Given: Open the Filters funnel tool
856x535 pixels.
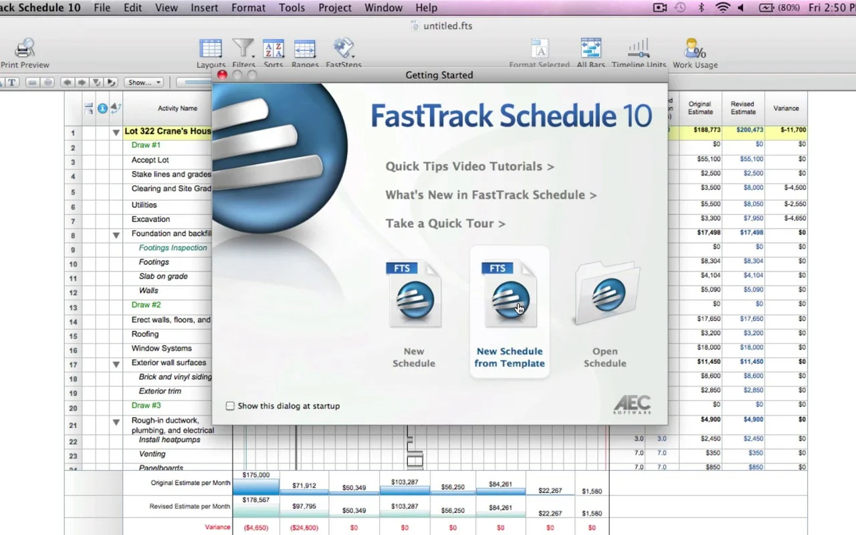Looking at the screenshot, I should click(x=243, y=53).
